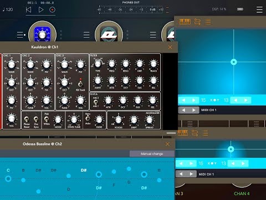The image size is (266, 200).
Task: Click the OSC 1 OCT knob
Action: pos(12,83)
